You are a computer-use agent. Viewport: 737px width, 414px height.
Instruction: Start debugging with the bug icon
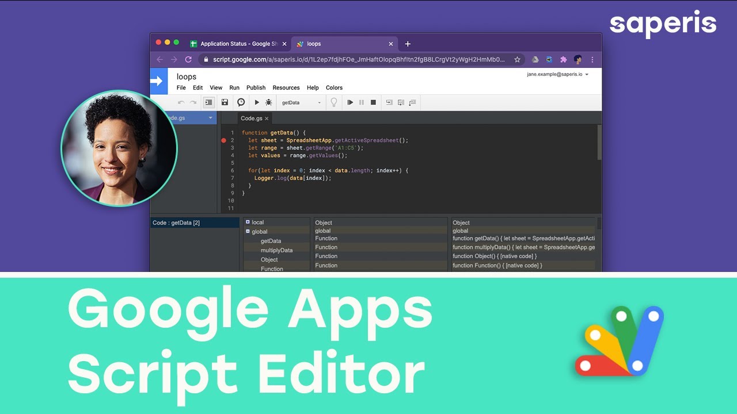click(268, 102)
